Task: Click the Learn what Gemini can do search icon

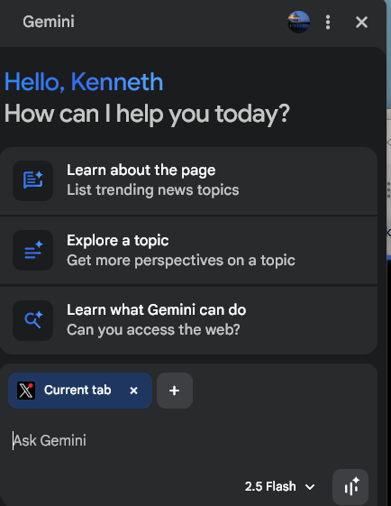Action: [32, 320]
